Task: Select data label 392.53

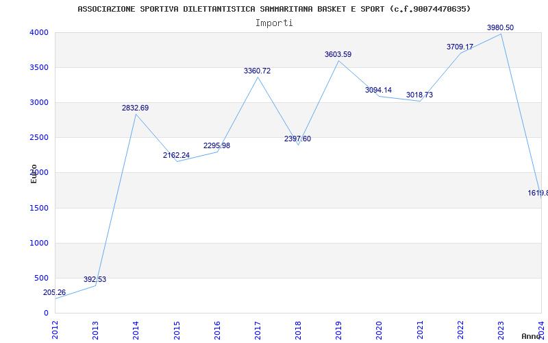Action: tap(95, 279)
